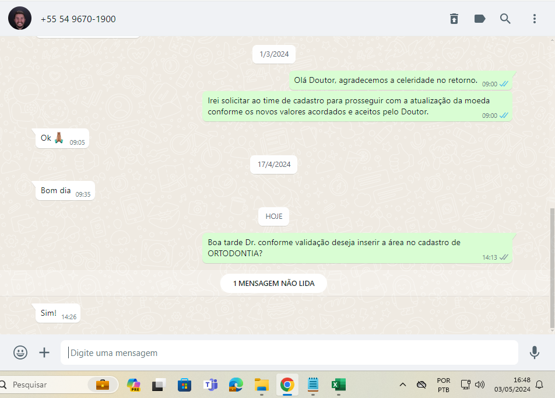Click the Windows taskbar Pesquisar search box

pos(47,385)
